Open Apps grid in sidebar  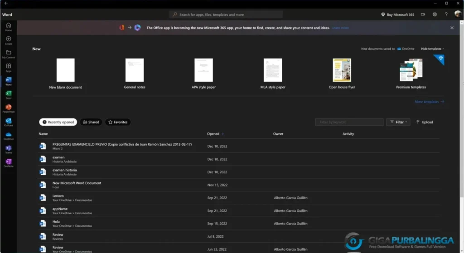(x=9, y=68)
